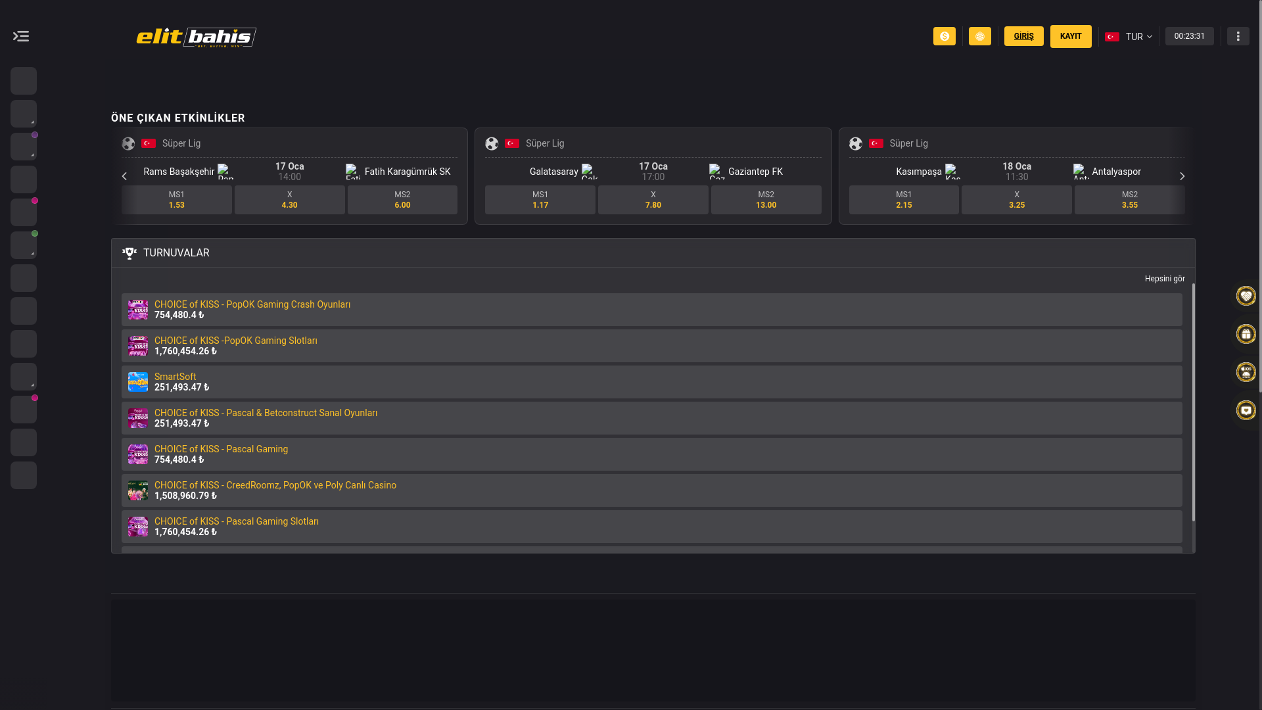Click the 18 Oca 11:30 match time
This screenshot has height=710, width=1262.
pos(1017,172)
